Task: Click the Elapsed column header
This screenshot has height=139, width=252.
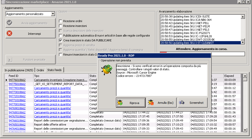Action: (x=232, y=76)
